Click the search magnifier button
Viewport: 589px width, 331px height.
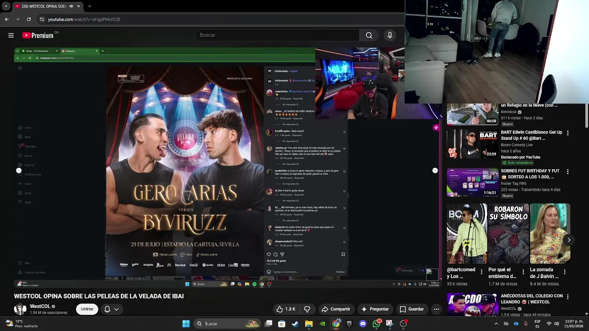(x=369, y=35)
